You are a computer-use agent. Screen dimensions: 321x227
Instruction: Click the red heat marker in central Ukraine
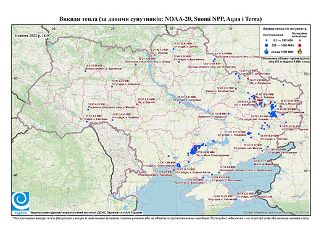[137, 104]
